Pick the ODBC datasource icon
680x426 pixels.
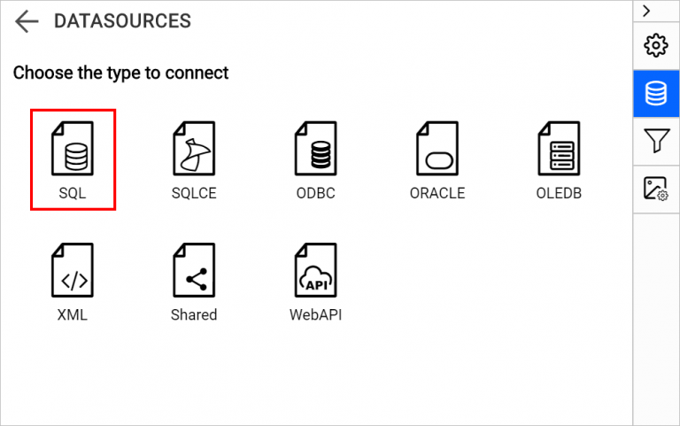point(316,150)
